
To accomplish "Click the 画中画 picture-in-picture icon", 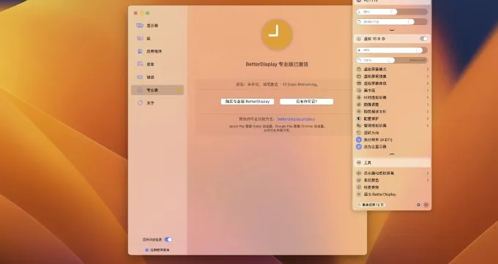I will 359,91.
